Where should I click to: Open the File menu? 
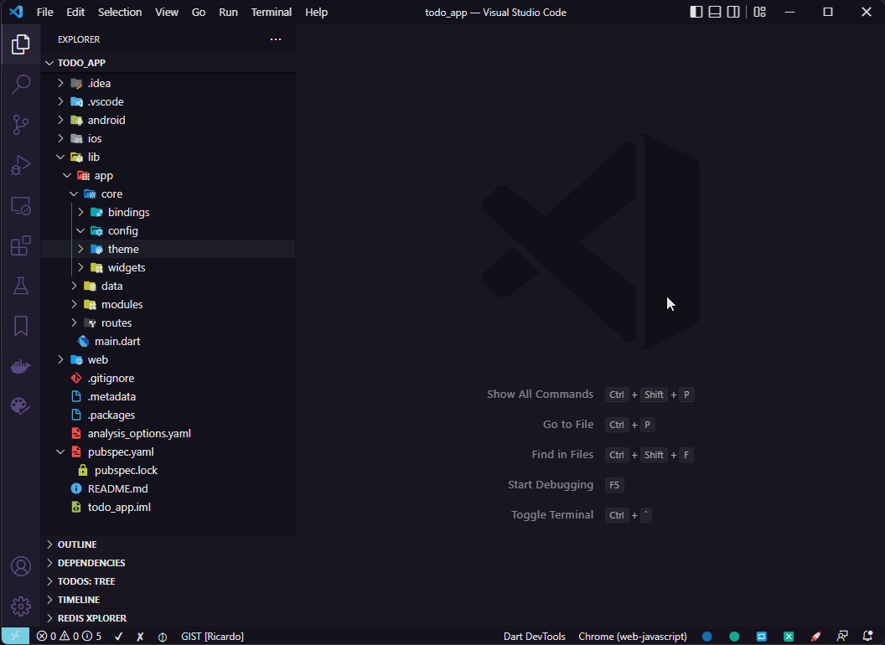44,12
